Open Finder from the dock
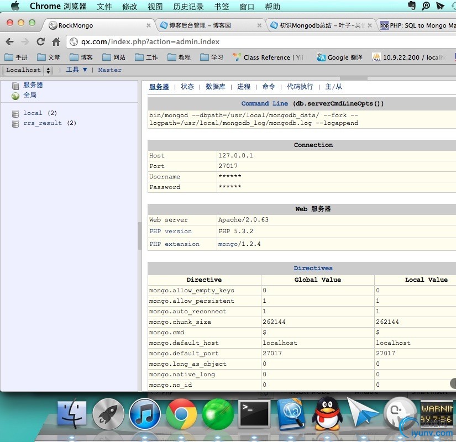Image resolution: width=456 pixels, height=442 pixels. pos(71,414)
